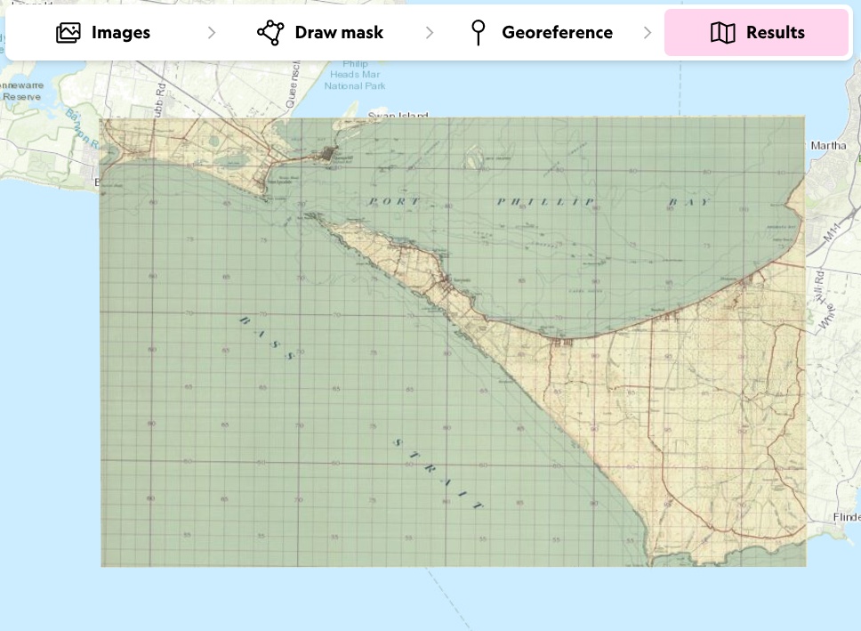
Task: Click chevron between Draw mask and Georeference
Action: [430, 33]
